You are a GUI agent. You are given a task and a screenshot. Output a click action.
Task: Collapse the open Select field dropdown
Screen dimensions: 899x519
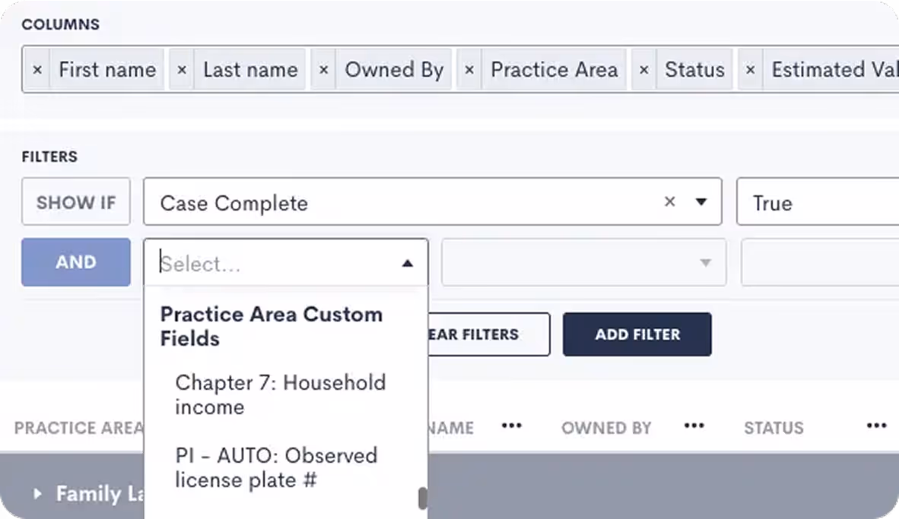(x=408, y=262)
